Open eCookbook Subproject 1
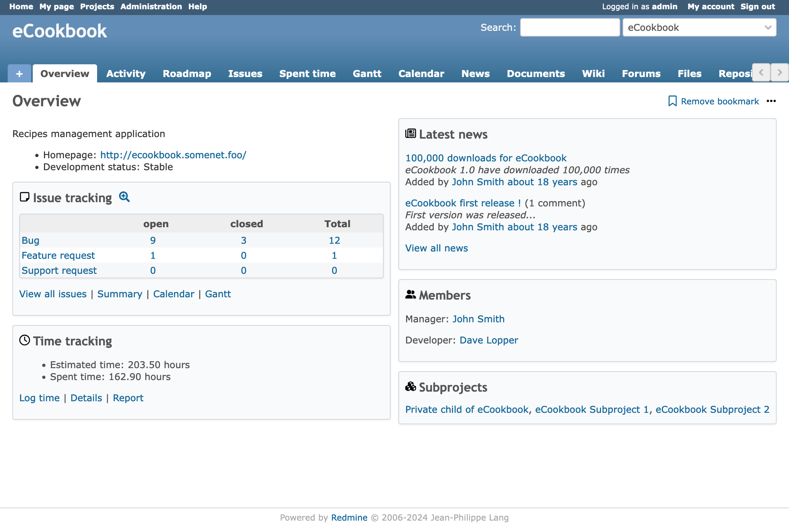The width and height of the screenshot is (789, 526). click(592, 410)
